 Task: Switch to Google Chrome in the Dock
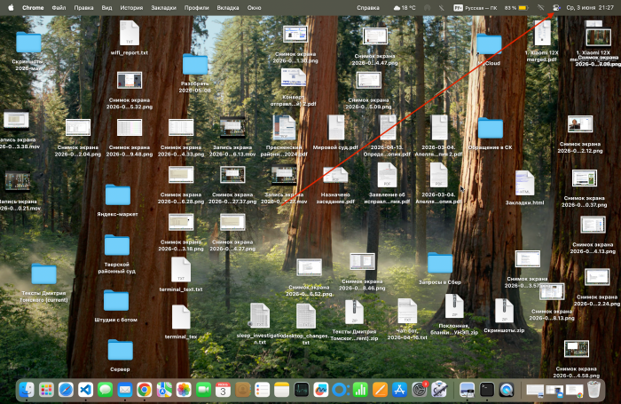point(145,390)
